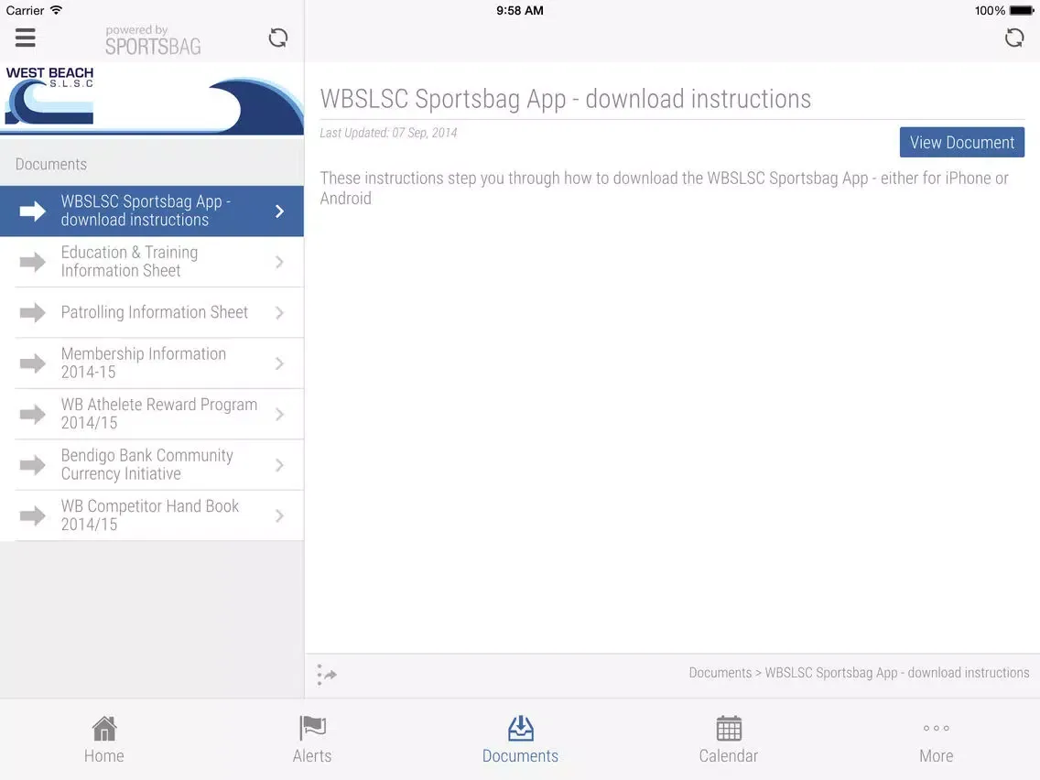
Task: Tap the Alerts flag icon
Action: click(x=312, y=728)
